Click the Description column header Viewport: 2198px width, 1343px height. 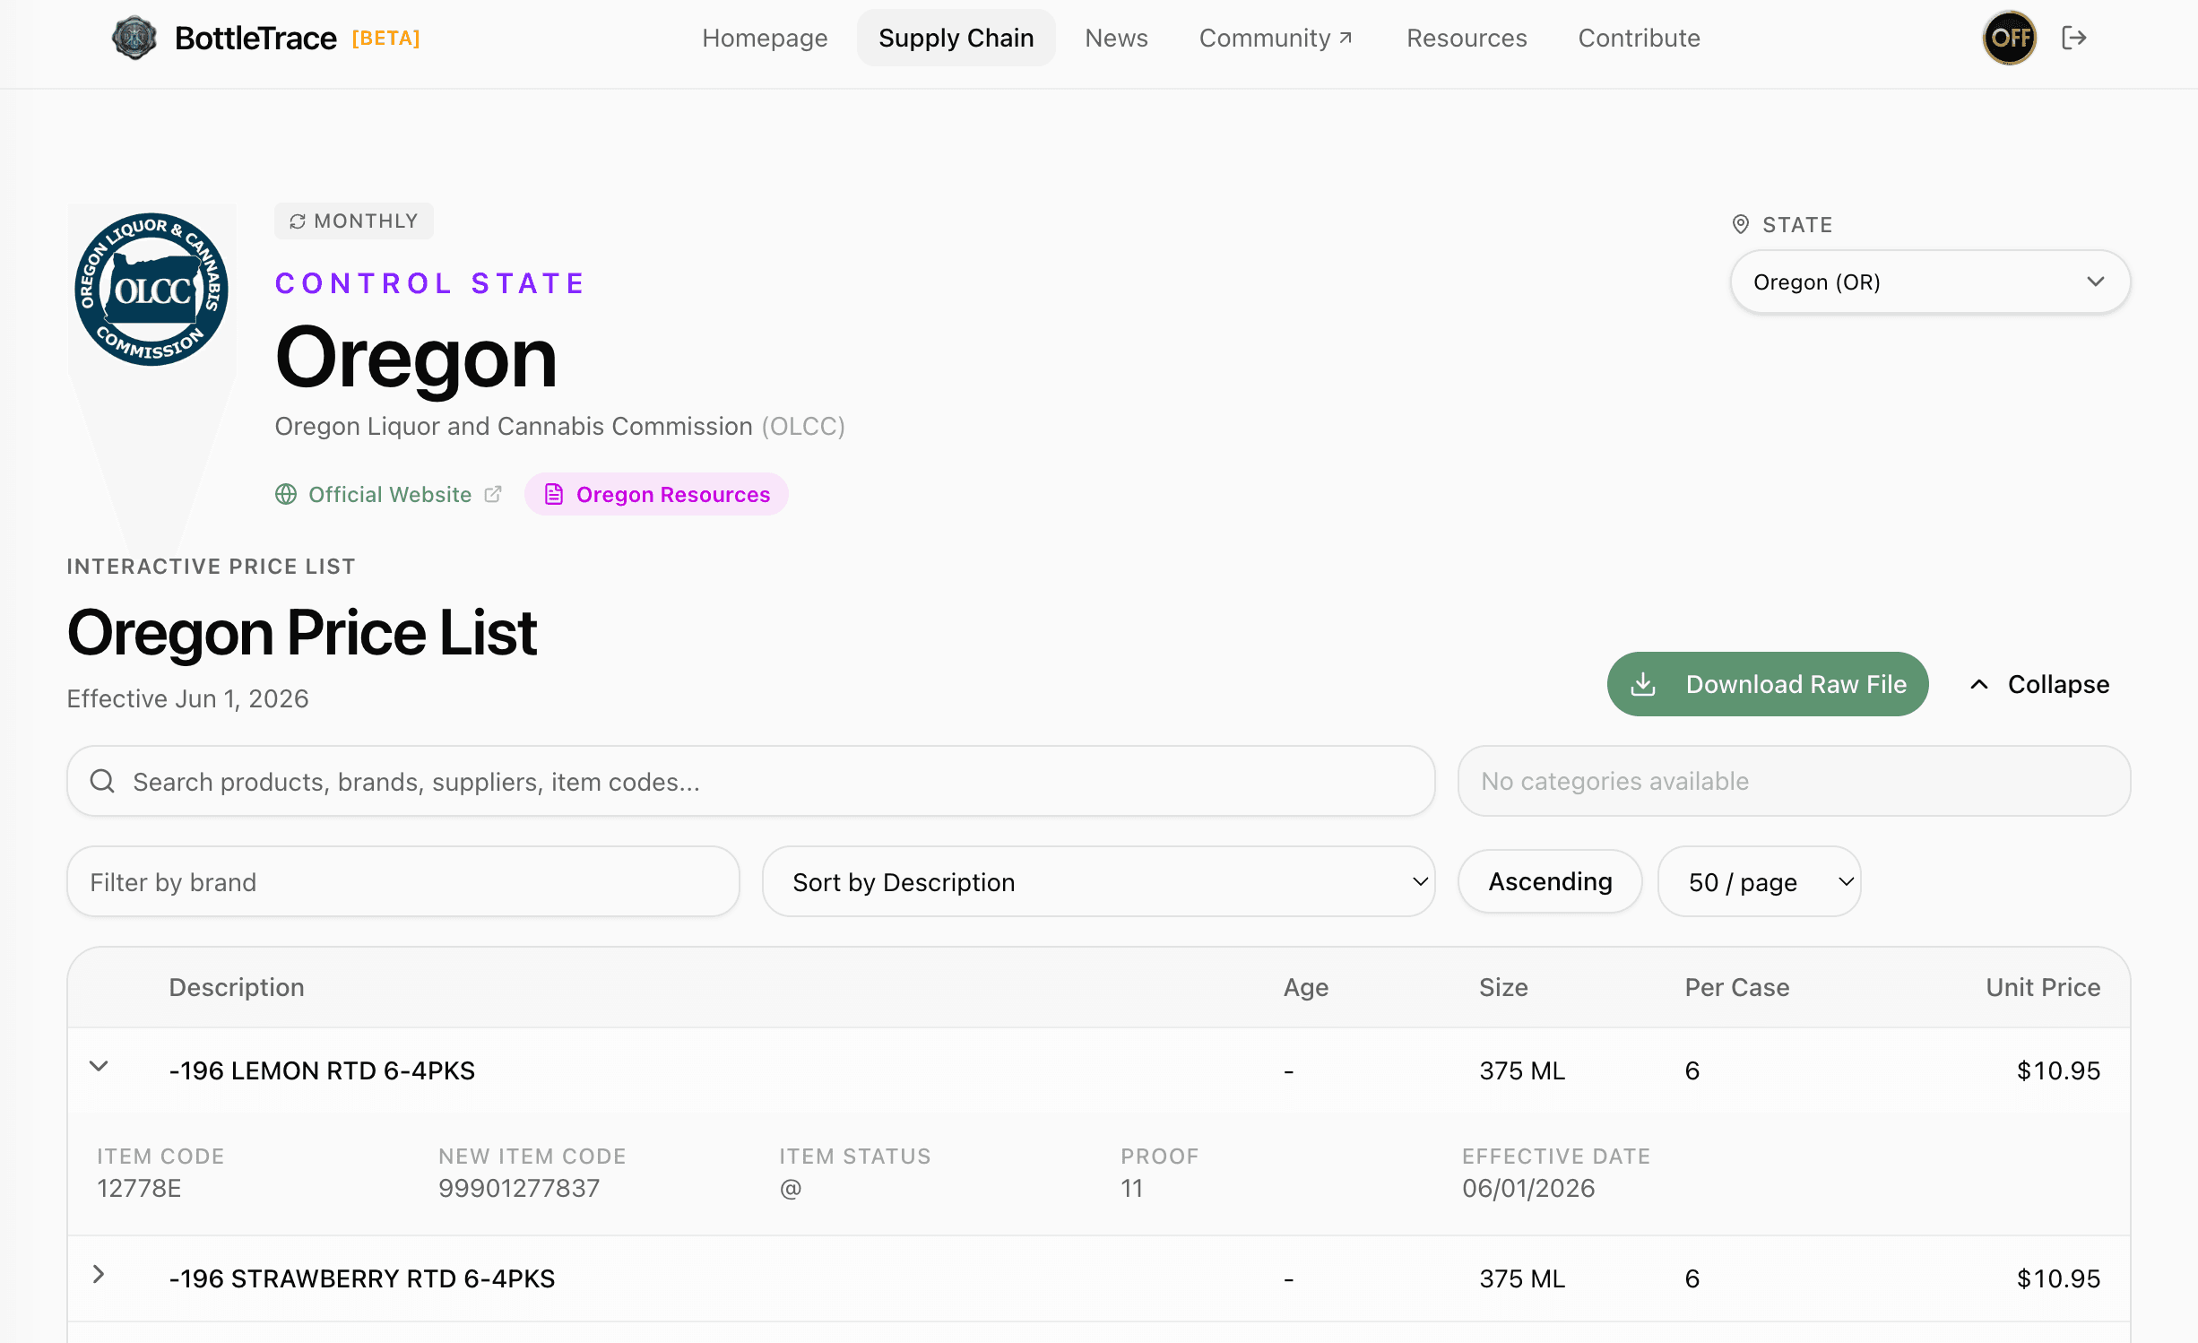pyautogui.click(x=237, y=988)
